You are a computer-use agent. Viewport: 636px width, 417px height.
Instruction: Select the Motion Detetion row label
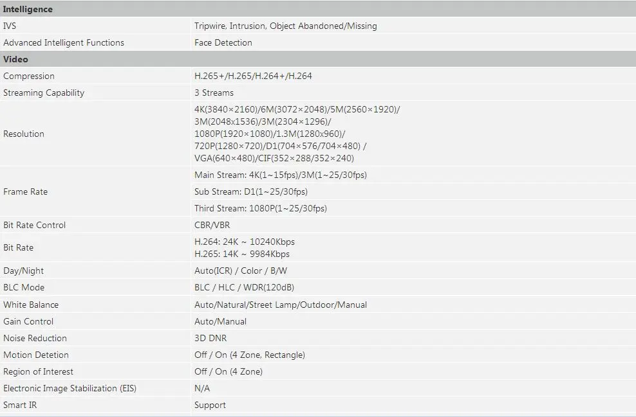coord(36,355)
